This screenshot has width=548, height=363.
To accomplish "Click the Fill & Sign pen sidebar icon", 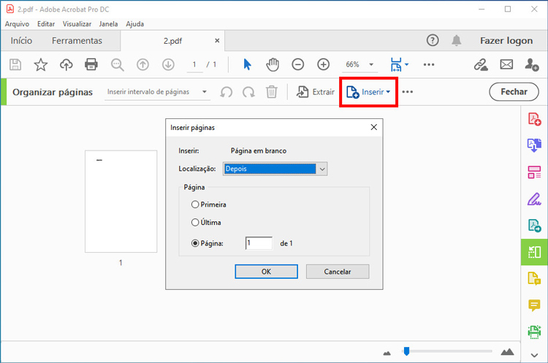I will pyautogui.click(x=534, y=199).
